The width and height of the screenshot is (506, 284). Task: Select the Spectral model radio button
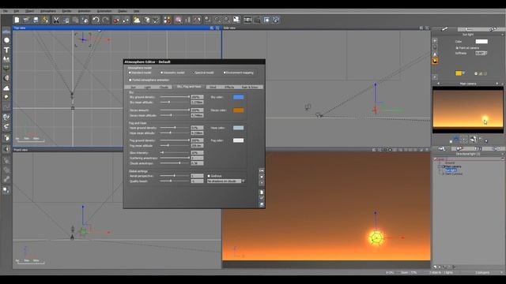click(x=193, y=73)
